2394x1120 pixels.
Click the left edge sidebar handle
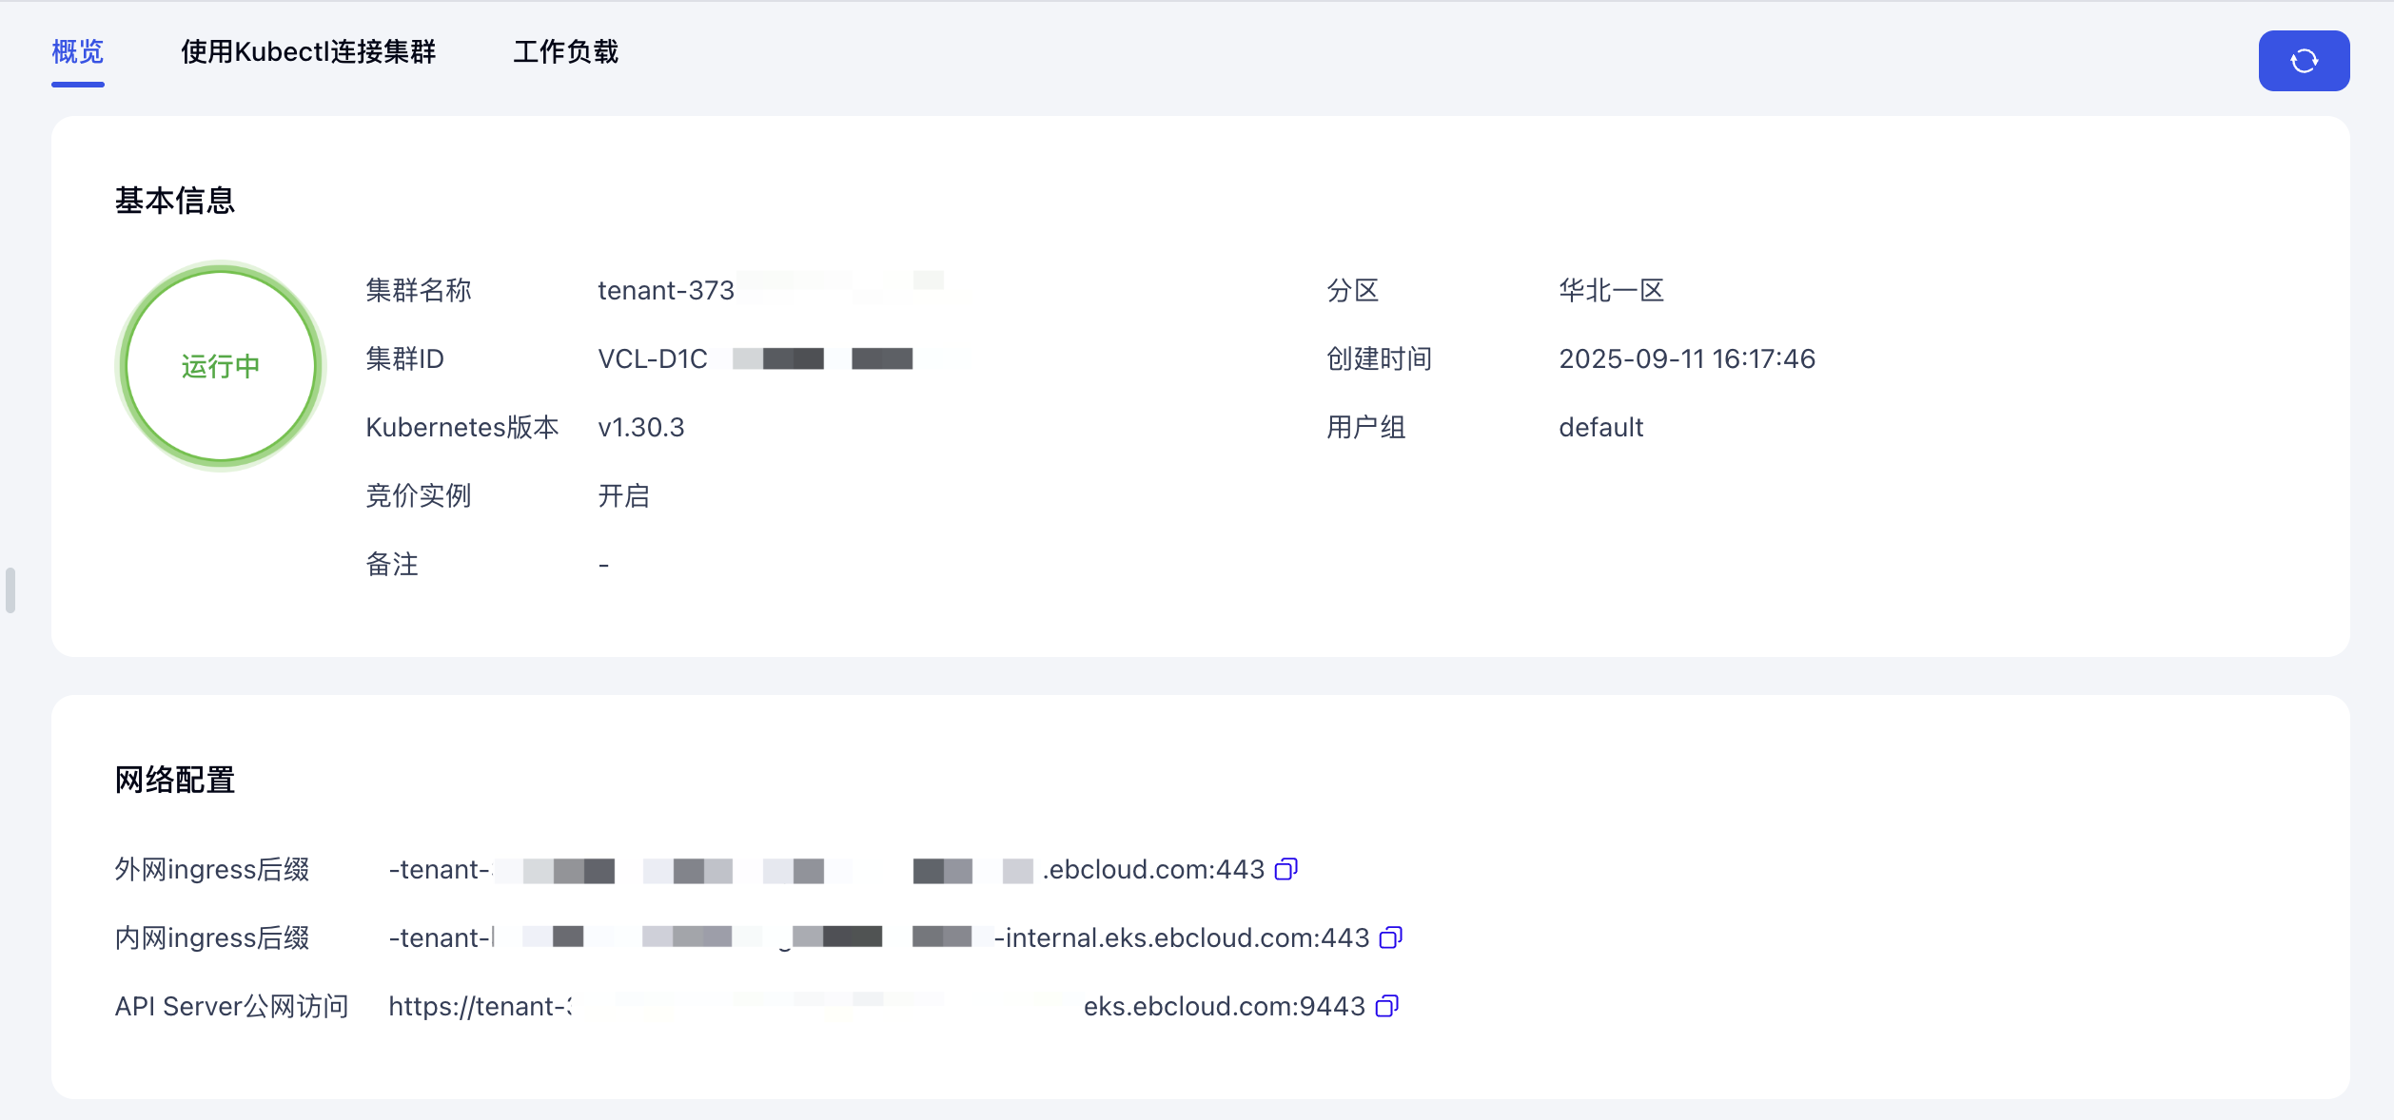tap(10, 590)
